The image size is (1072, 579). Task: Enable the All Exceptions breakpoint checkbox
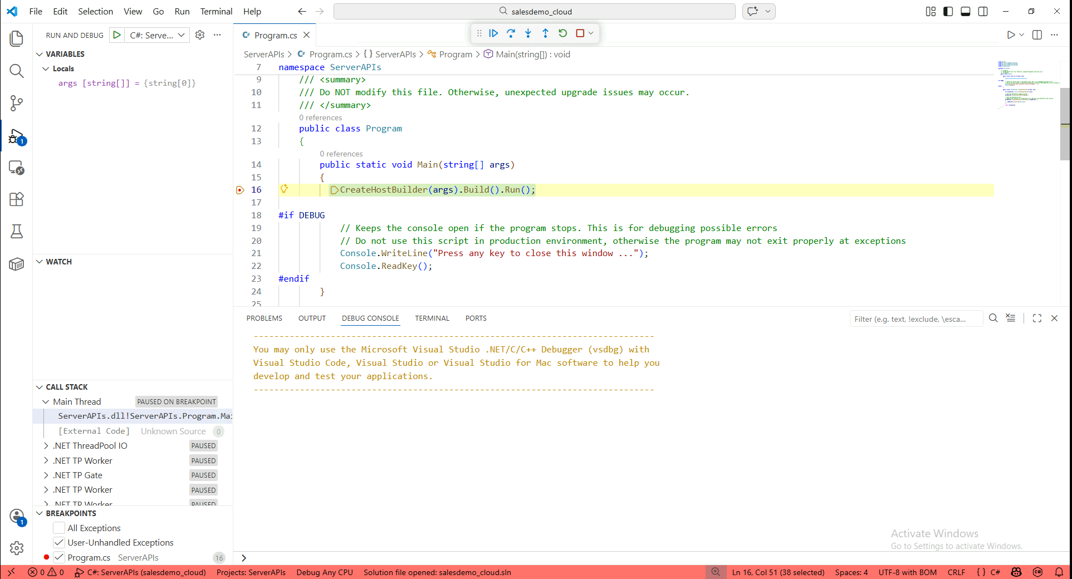pyautogui.click(x=59, y=528)
